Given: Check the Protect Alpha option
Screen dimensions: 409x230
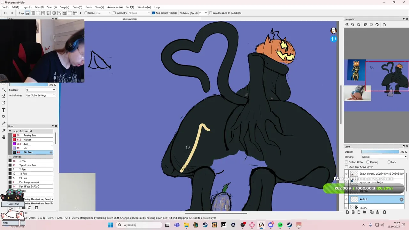Looking at the screenshot, I should click(347, 162).
